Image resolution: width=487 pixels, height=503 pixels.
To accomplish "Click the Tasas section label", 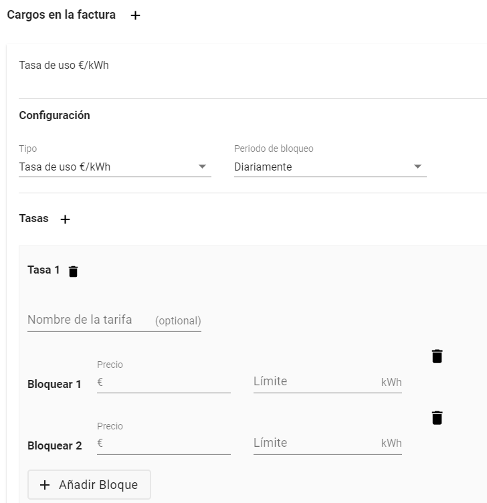I will [x=33, y=219].
